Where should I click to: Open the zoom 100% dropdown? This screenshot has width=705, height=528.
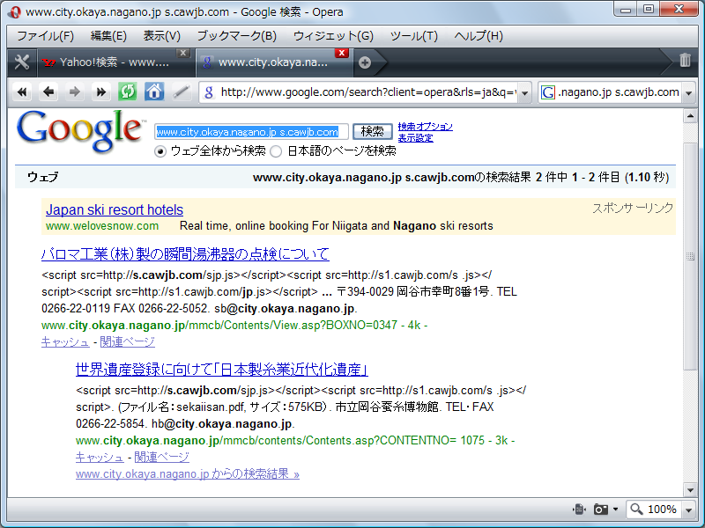coord(688,510)
